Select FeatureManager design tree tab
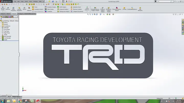The height and width of the screenshot is (103, 184). click(x=2, y=17)
